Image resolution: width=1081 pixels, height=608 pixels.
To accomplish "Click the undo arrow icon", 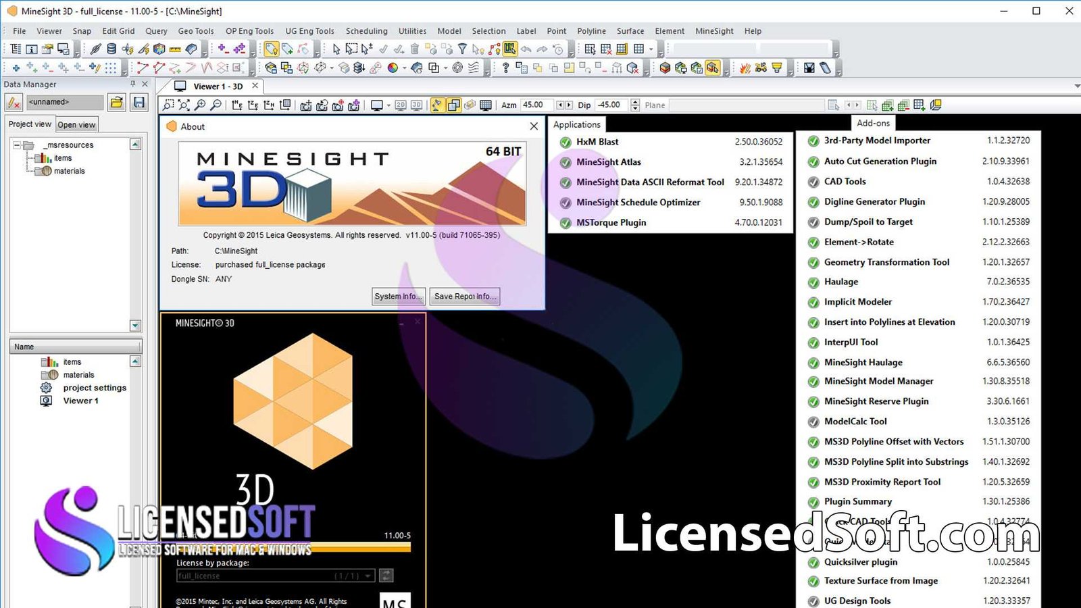I will coord(526,49).
